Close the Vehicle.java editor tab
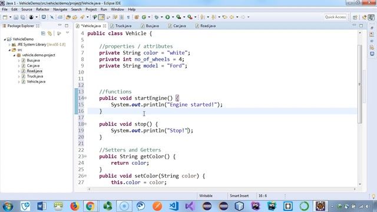Image resolution: width=377 pixels, height=212 pixels. 105,26
